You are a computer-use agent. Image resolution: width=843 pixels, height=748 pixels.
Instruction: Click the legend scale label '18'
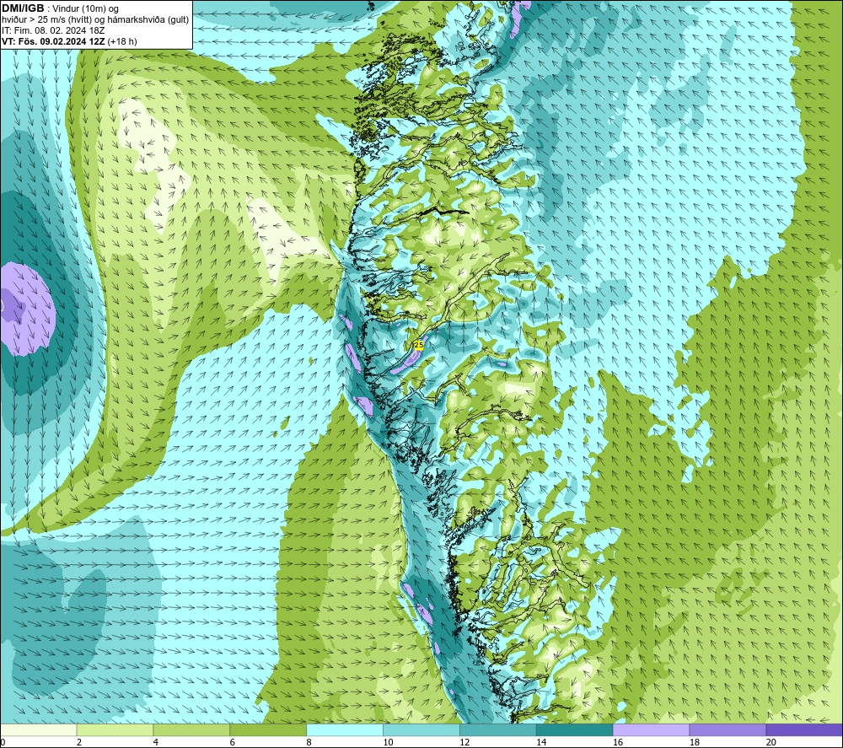pyautogui.click(x=694, y=742)
